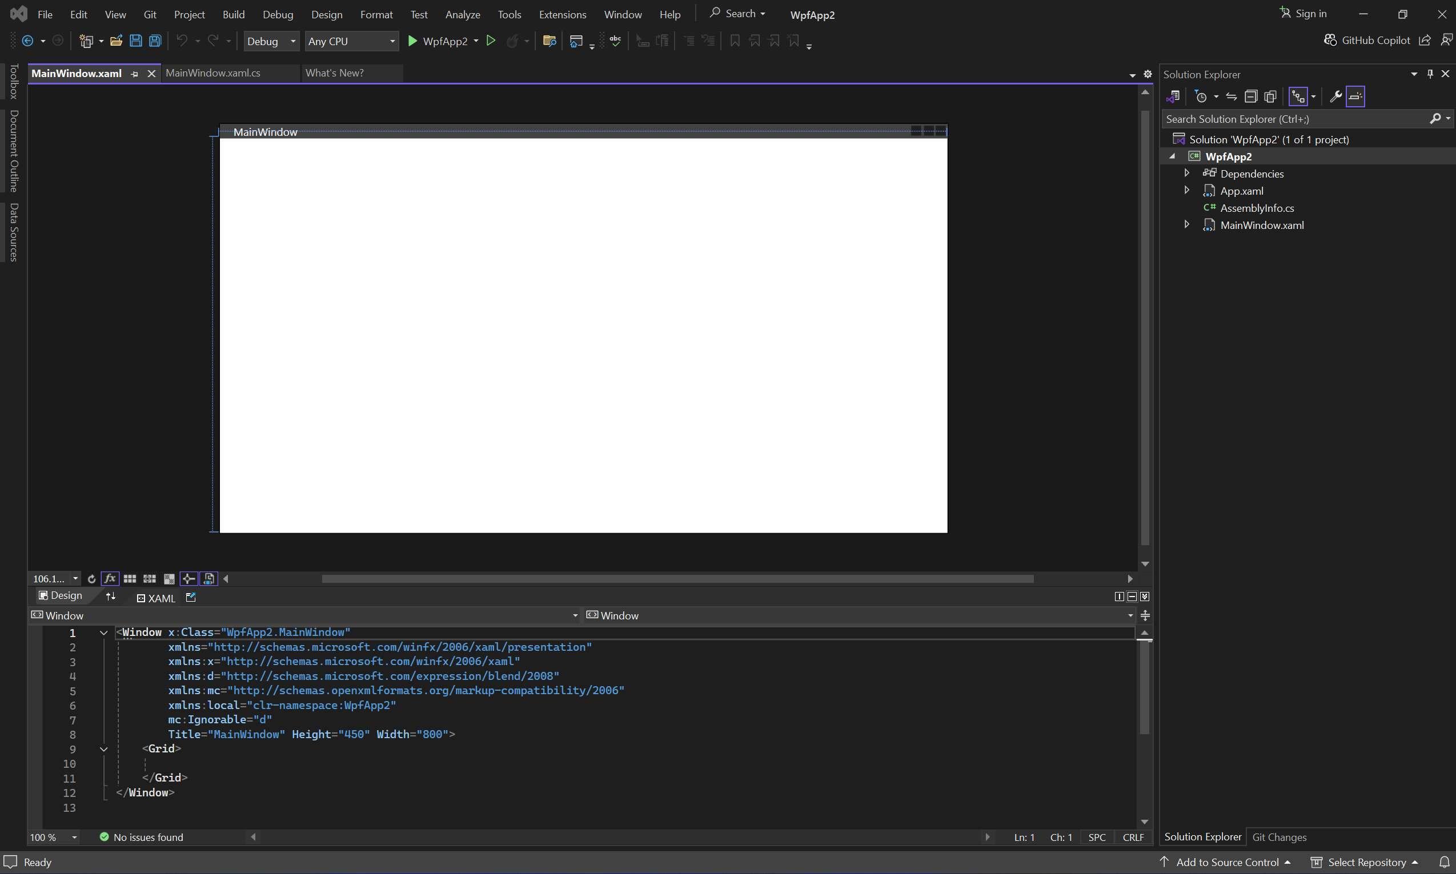
Task: Open the Build menu
Action: (x=234, y=14)
